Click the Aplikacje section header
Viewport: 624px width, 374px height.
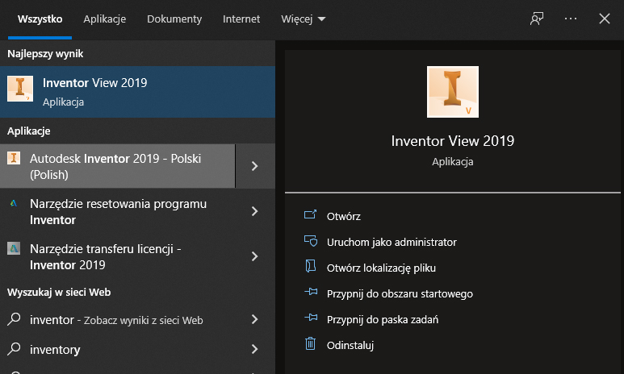point(28,131)
